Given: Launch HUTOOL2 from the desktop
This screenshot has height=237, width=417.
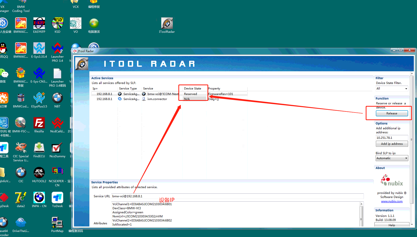Looking at the screenshot, I should [39, 175].
